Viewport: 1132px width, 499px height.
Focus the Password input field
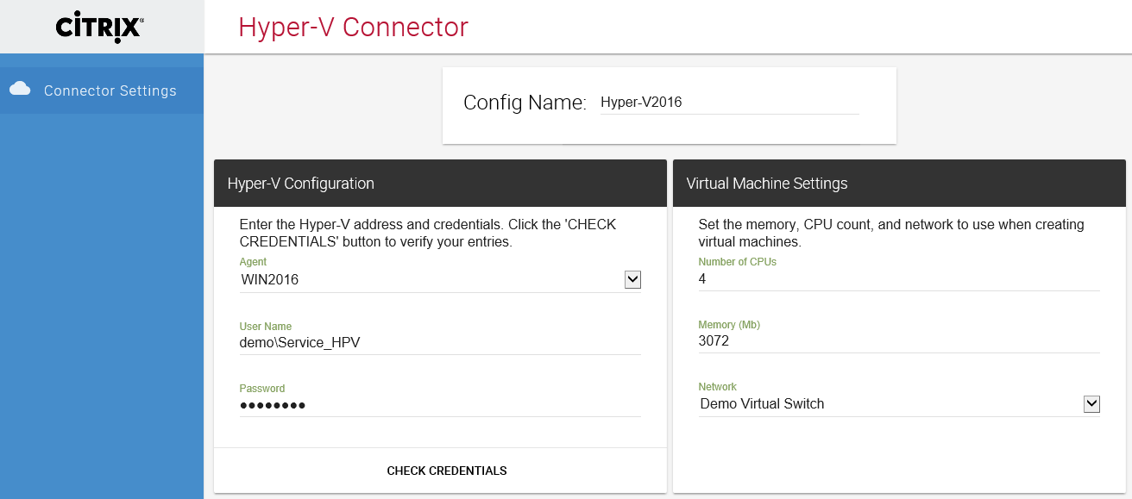[439, 405]
